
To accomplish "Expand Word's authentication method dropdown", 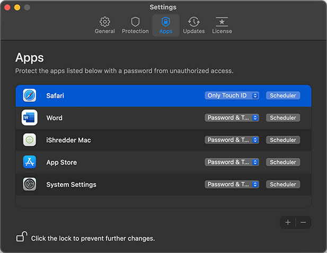I will coord(232,118).
